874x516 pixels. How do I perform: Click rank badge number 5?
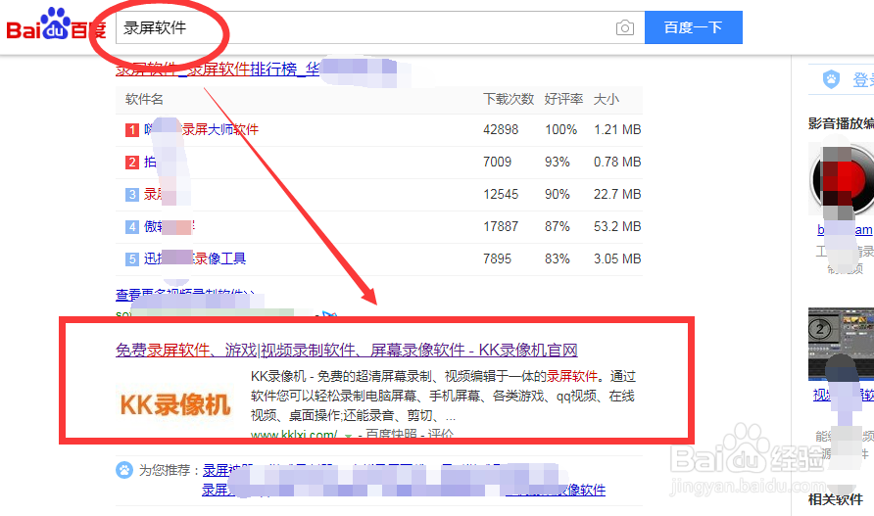point(132,259)
